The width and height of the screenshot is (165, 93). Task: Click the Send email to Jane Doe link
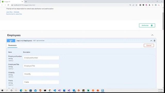pos(14,14)
